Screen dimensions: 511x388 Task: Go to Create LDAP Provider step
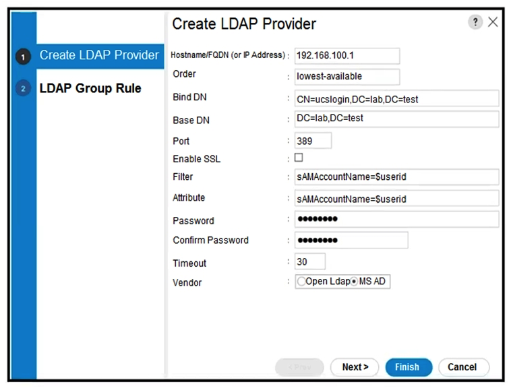click(99, 55)
